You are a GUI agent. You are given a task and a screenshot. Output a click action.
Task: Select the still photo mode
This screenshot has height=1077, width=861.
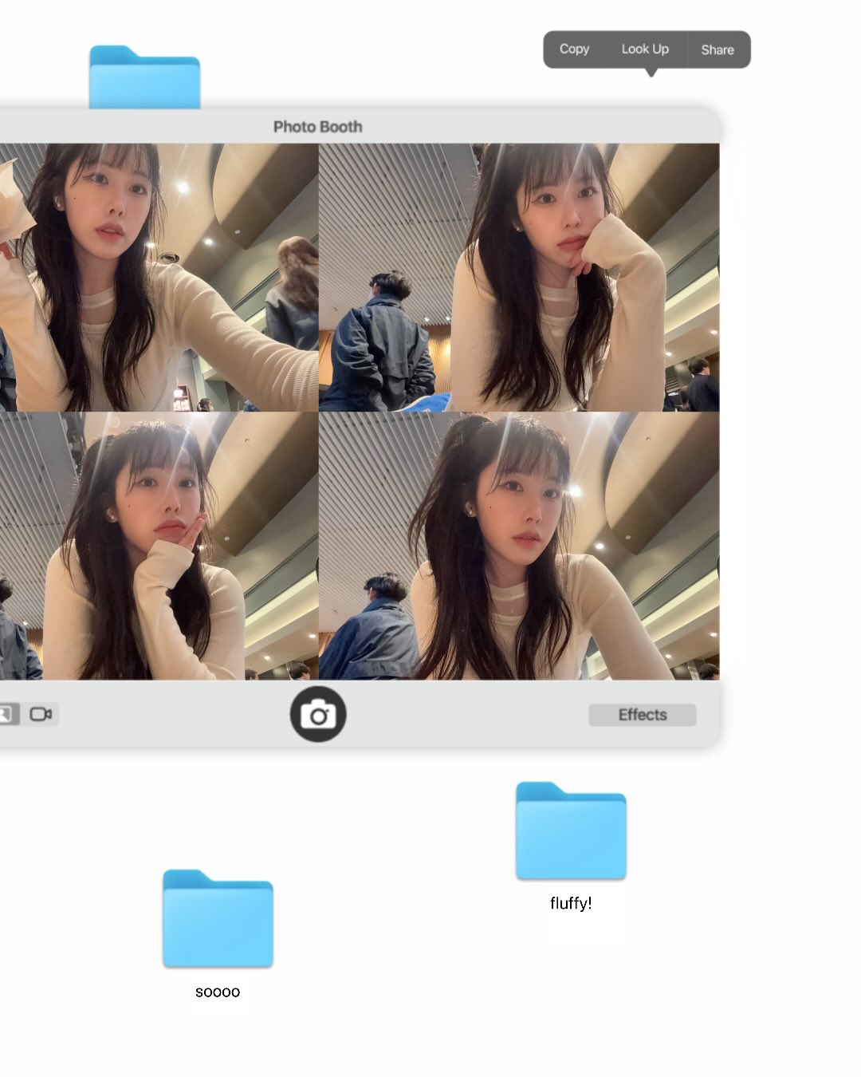[x=8, y=714]
